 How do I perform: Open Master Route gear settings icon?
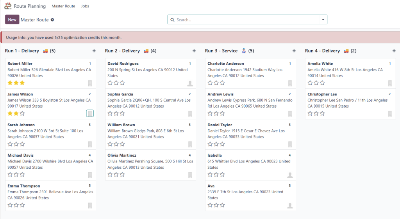pyautogui.click(x=52, y=20)
